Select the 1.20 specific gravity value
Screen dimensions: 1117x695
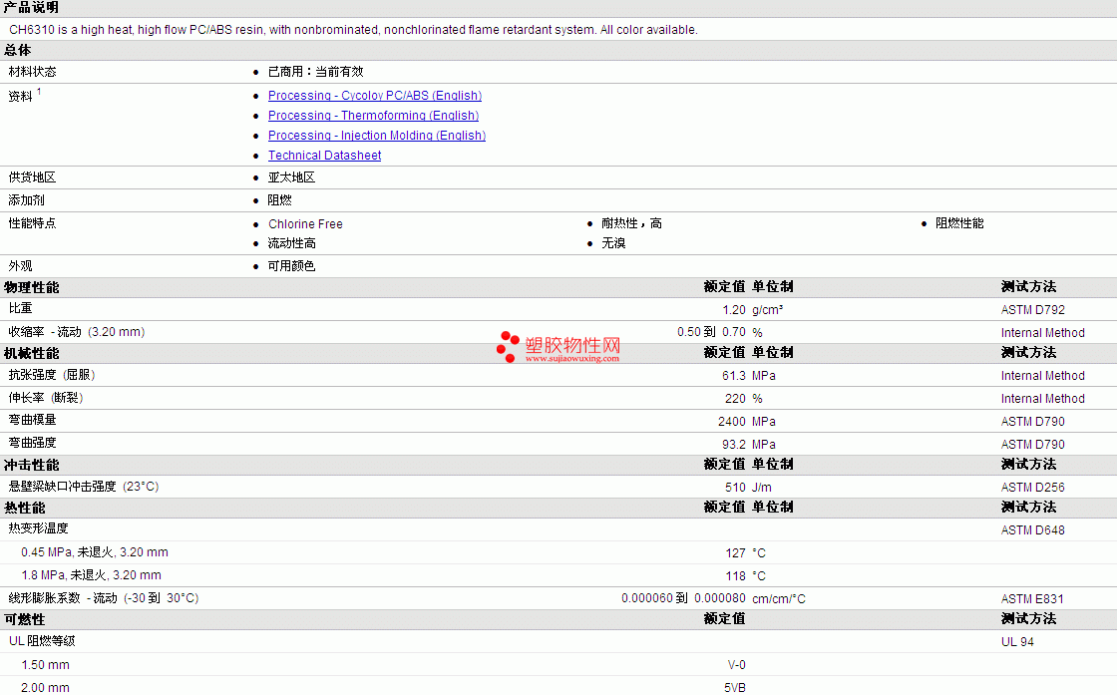(734, 310)
